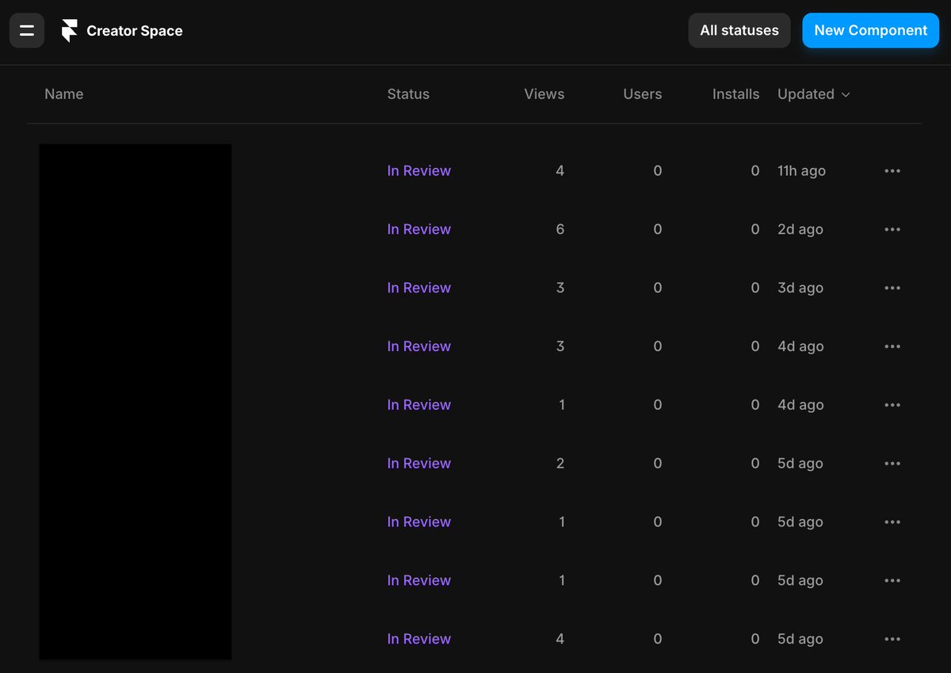
Task: Open the three-dot menu for the 4d ago row with 1 view
Action: click(x=892, y=405)
